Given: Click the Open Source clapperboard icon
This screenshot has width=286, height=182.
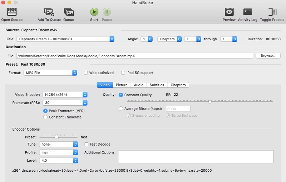Looking at the screenshot, I should (12, 12).
